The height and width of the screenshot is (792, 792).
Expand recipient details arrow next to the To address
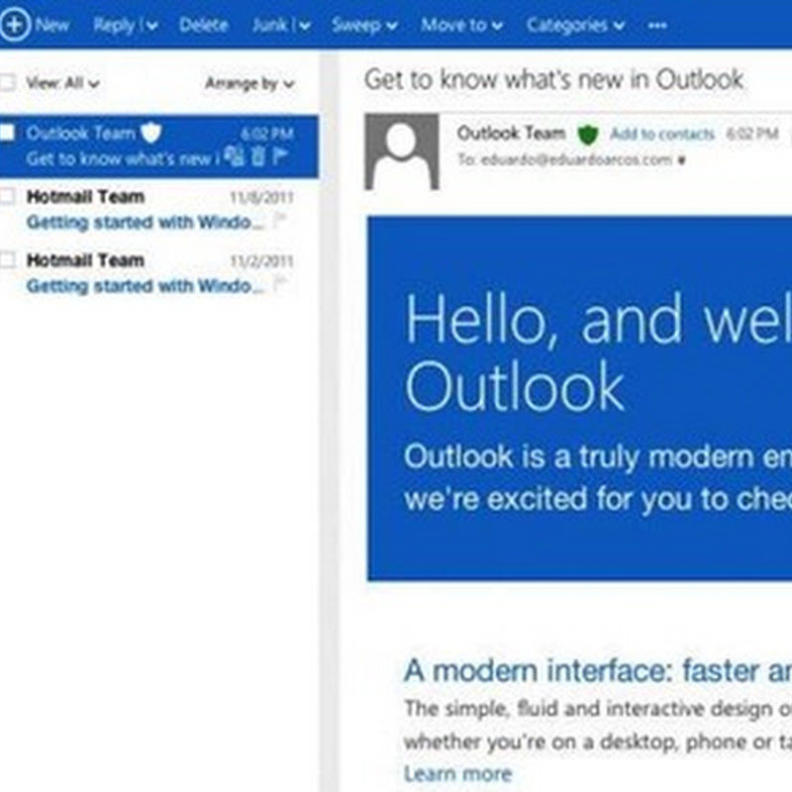click(x=682, y=160)
